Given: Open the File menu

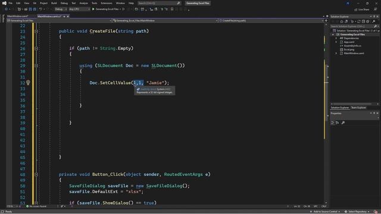Looking at the screenshot, I should (11, 3).
